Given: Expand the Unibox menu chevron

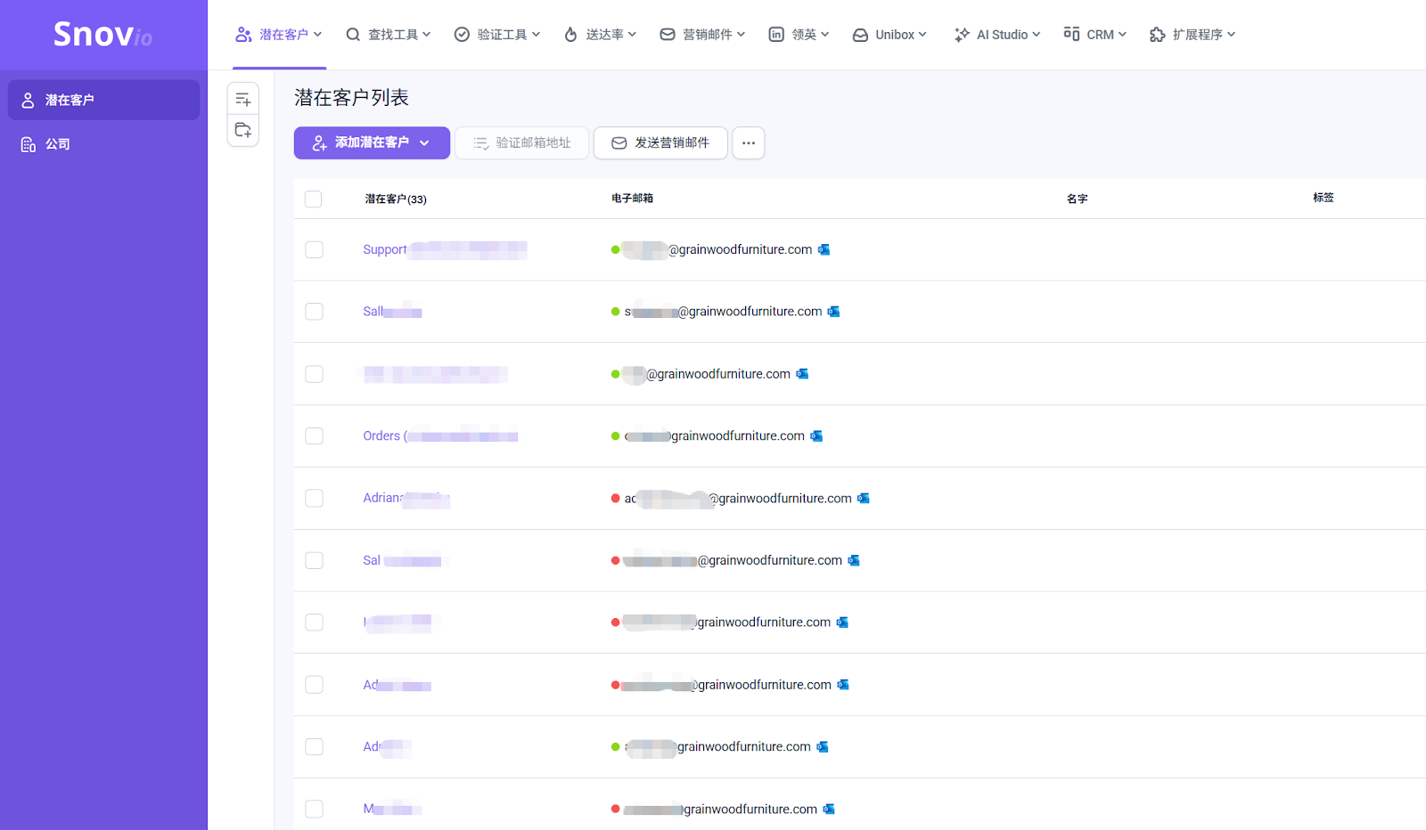Looking at the screenshot, I should (x=922, y=34).
